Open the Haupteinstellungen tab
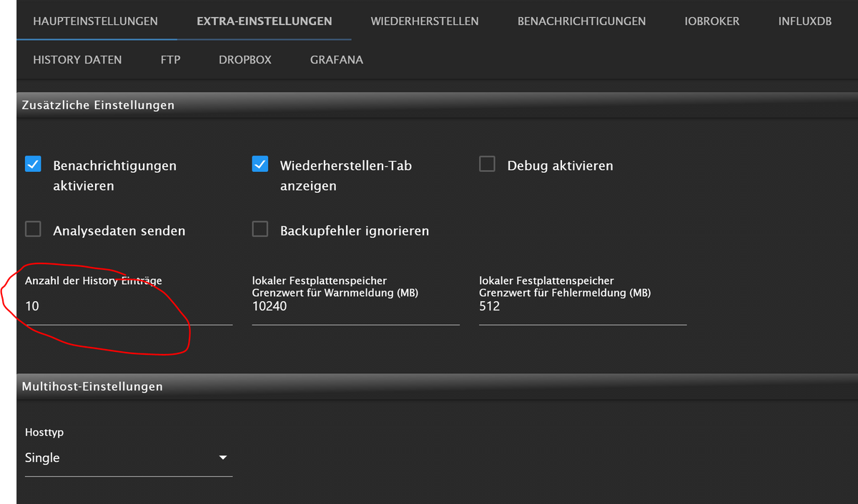The width and height of the screenshot is (858, 504). [96, 21]
